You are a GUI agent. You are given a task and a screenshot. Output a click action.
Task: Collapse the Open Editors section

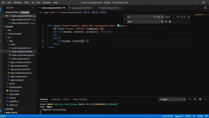[x=4, y=12]
